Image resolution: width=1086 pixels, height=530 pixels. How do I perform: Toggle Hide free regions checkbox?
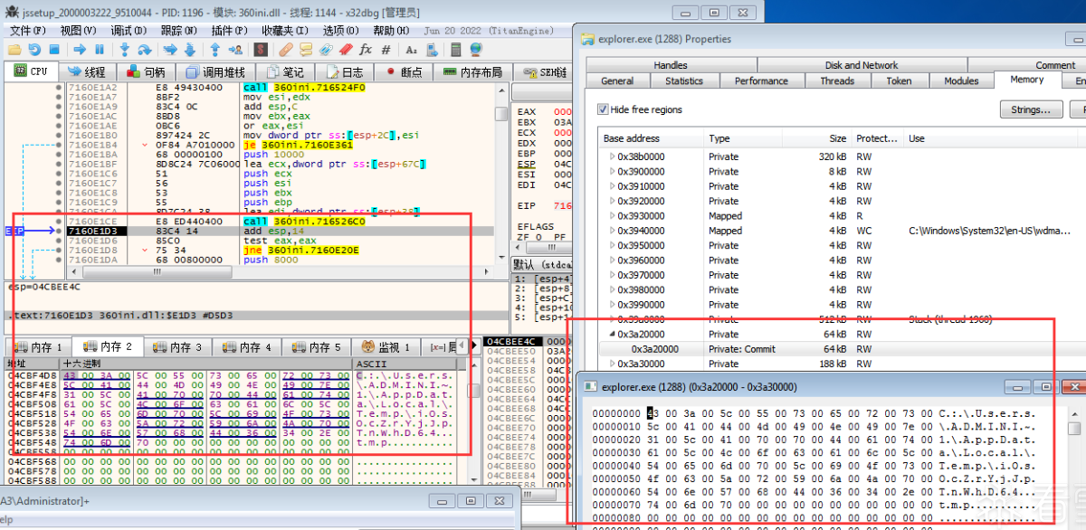click(603, 109)
